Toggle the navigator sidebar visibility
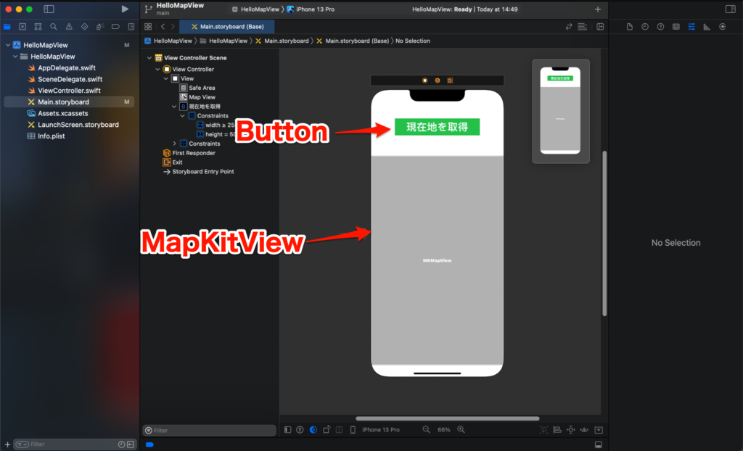This screenshot has height=451, width=743. 48,9
